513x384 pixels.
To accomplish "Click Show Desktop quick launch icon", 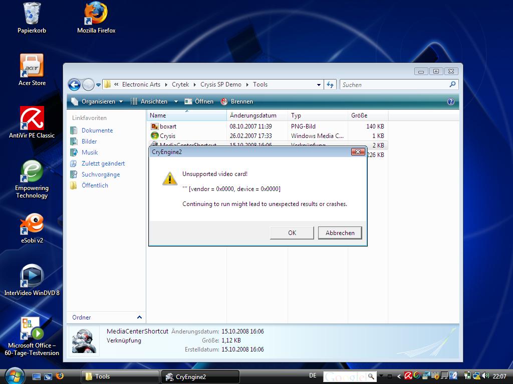I will [x=36, y=376].
